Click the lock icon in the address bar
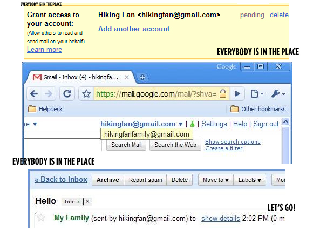 (x=223, y=93)
